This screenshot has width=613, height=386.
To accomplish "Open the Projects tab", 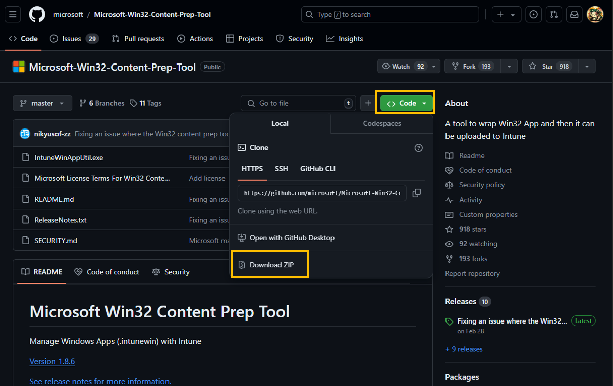I will 245,39.
